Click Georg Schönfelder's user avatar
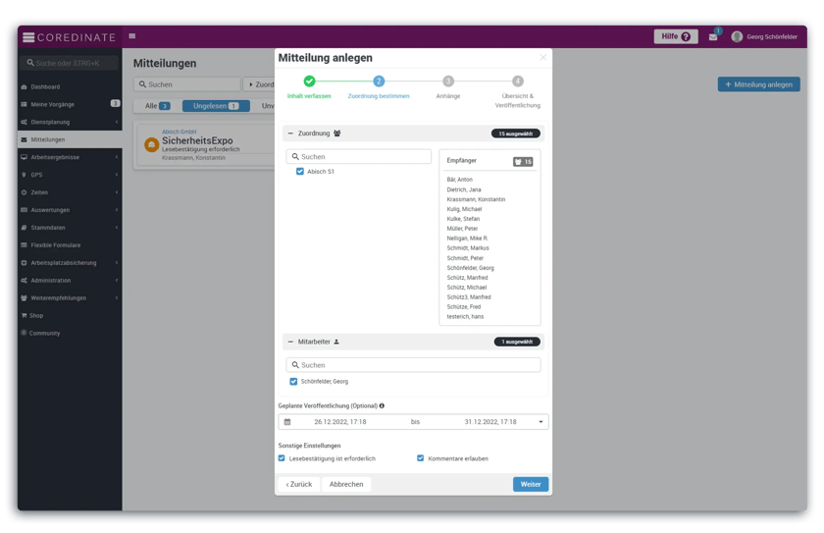The width and height of the screenshot is (824, 533). 737,37
